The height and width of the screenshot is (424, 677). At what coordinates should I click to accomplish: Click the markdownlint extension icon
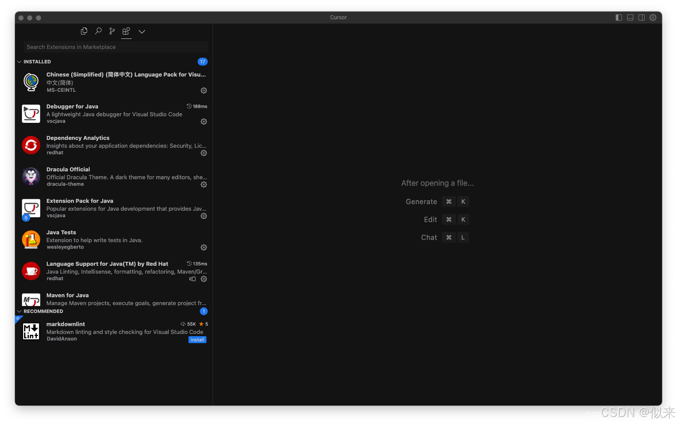tap(31, 331)
